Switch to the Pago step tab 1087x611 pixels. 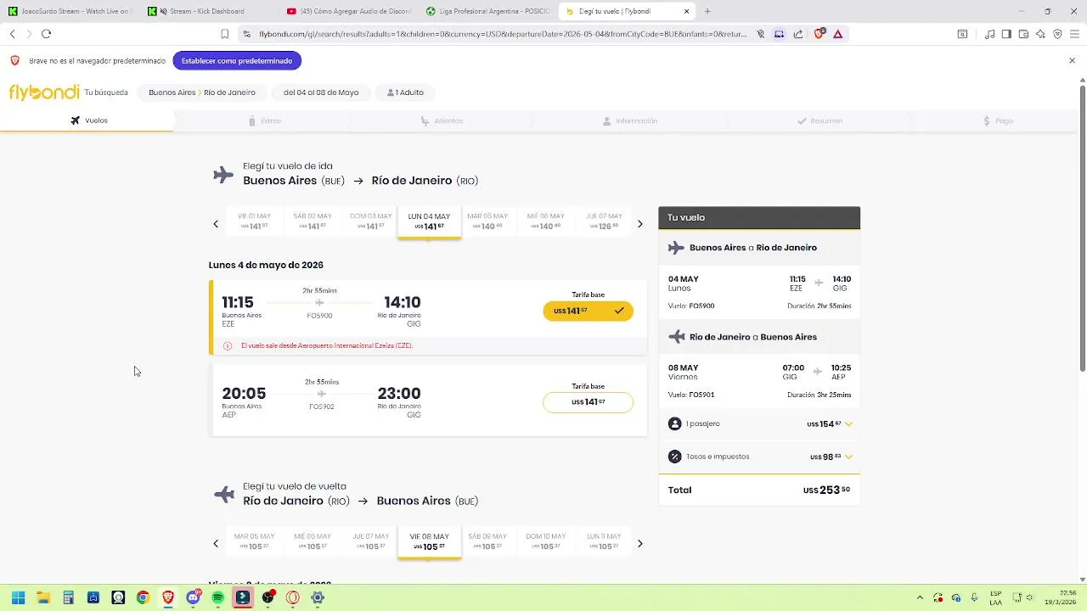998,121
